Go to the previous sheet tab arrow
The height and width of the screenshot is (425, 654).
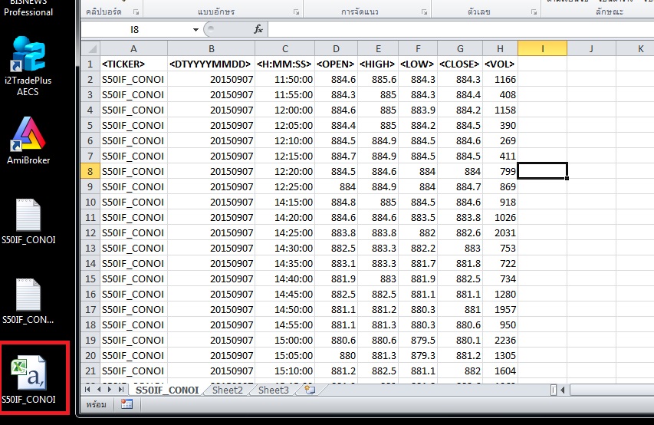tap(99, 390)
